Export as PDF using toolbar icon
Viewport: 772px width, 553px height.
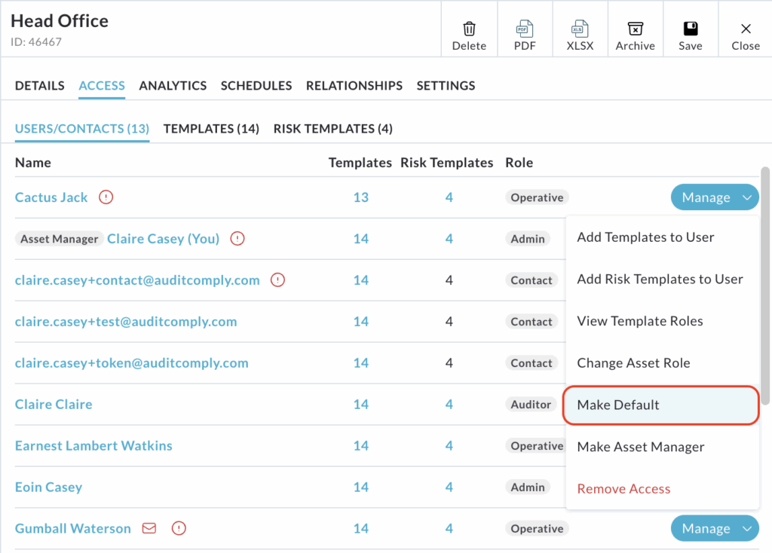click(x=525, y=29)
